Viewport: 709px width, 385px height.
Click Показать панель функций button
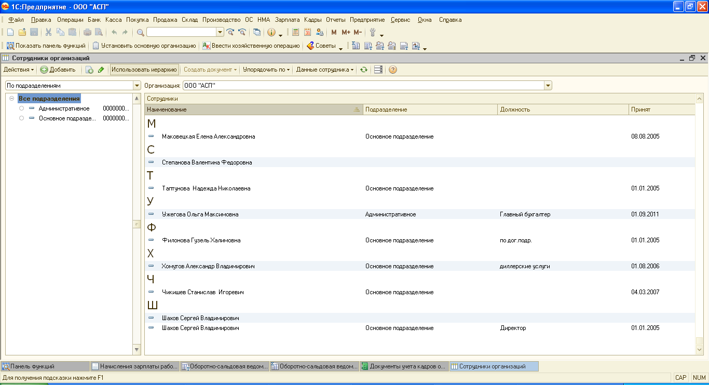(46, 46)
